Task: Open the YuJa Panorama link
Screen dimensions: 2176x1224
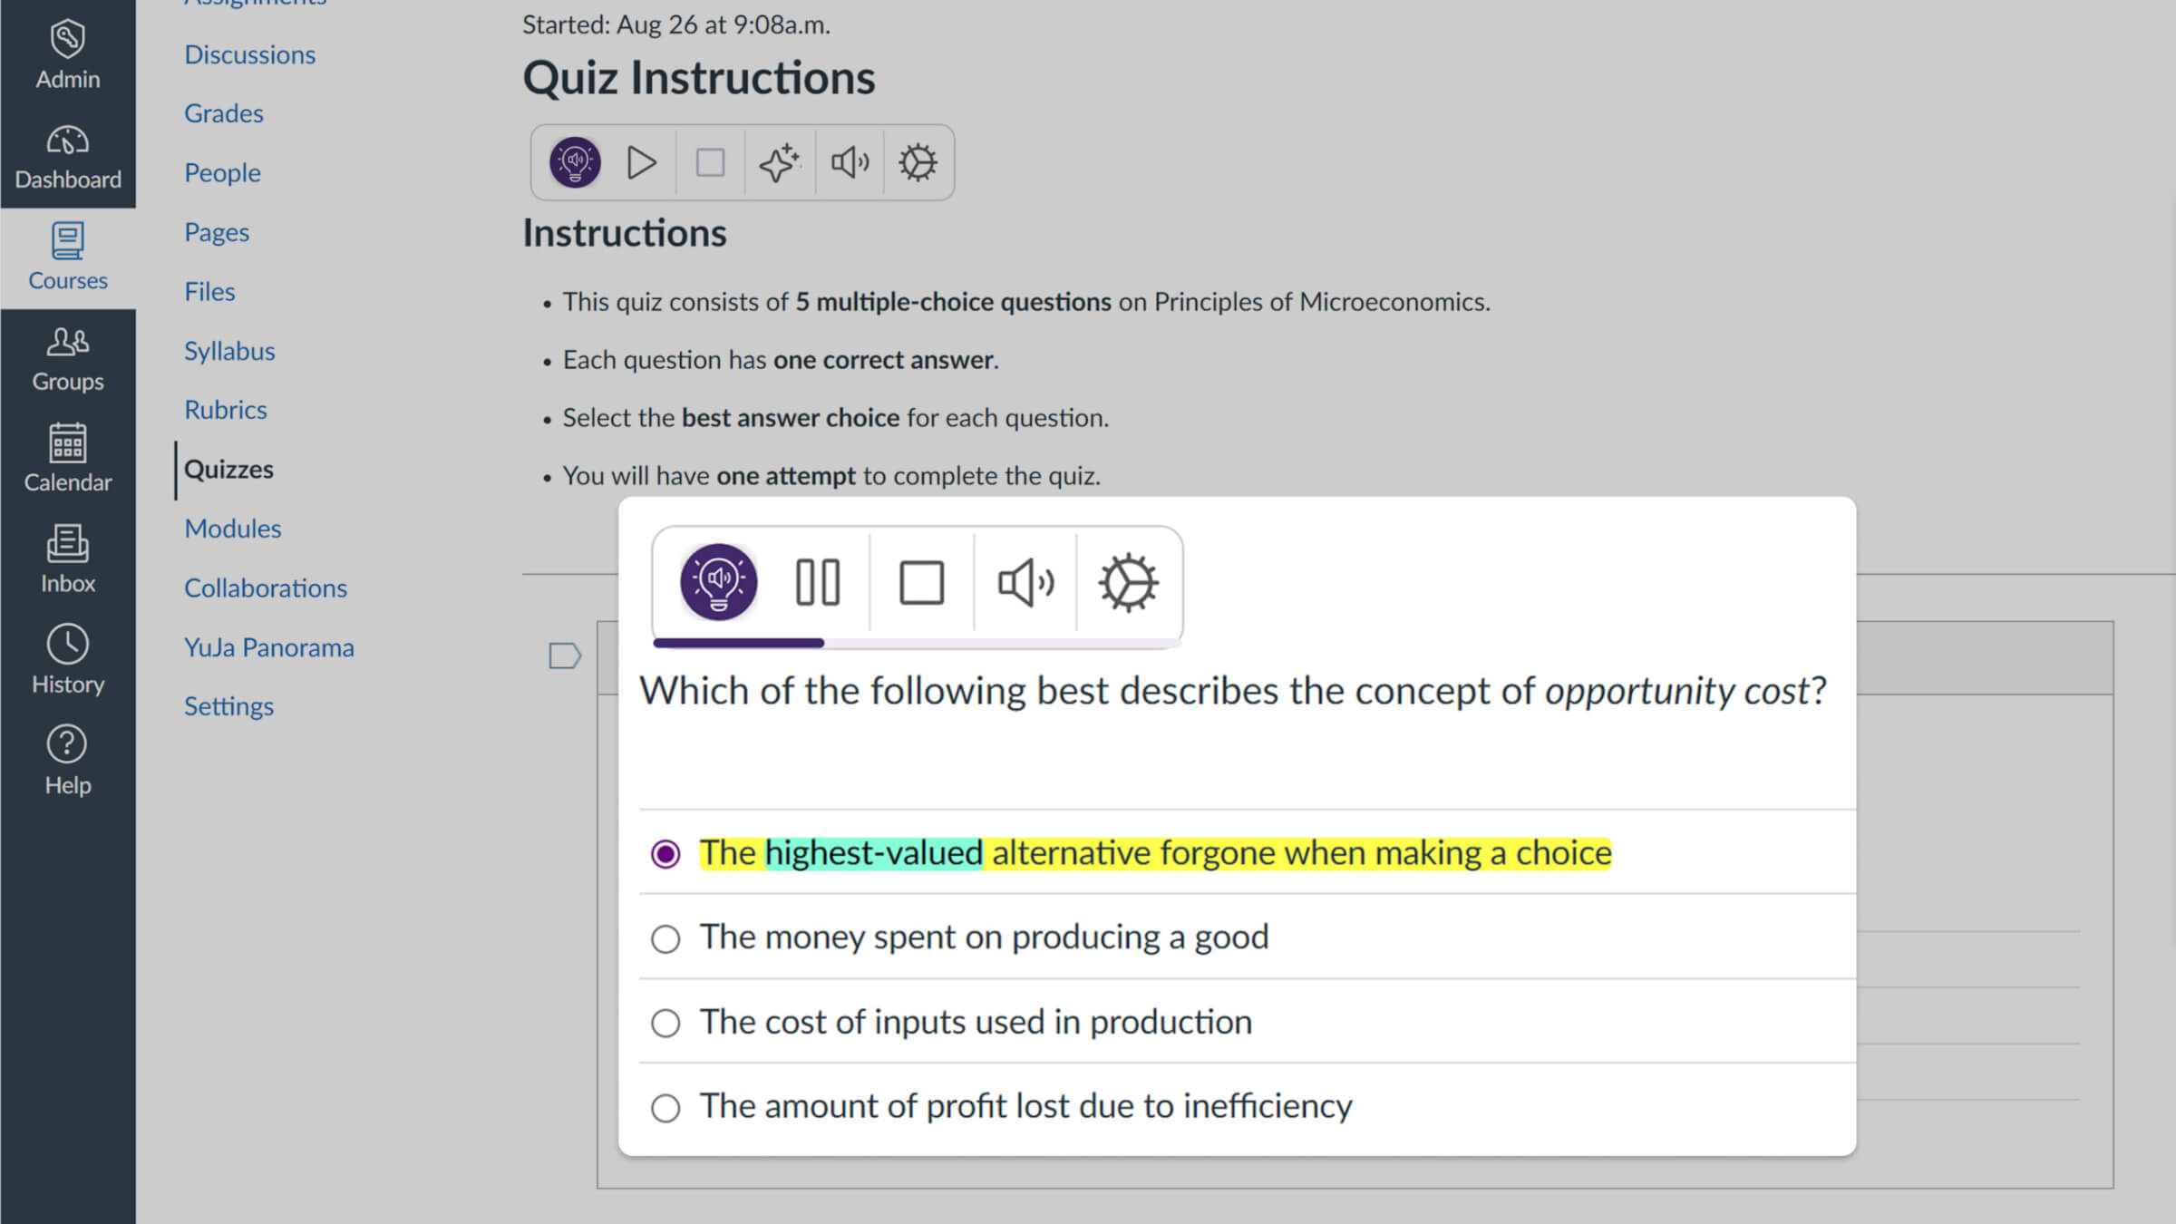Action: tap(269, 647)
